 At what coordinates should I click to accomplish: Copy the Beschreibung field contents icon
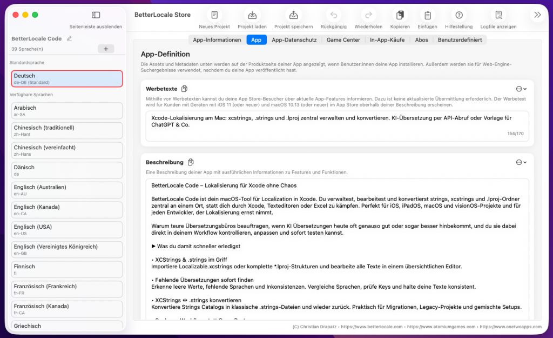(x=191, y=162)
